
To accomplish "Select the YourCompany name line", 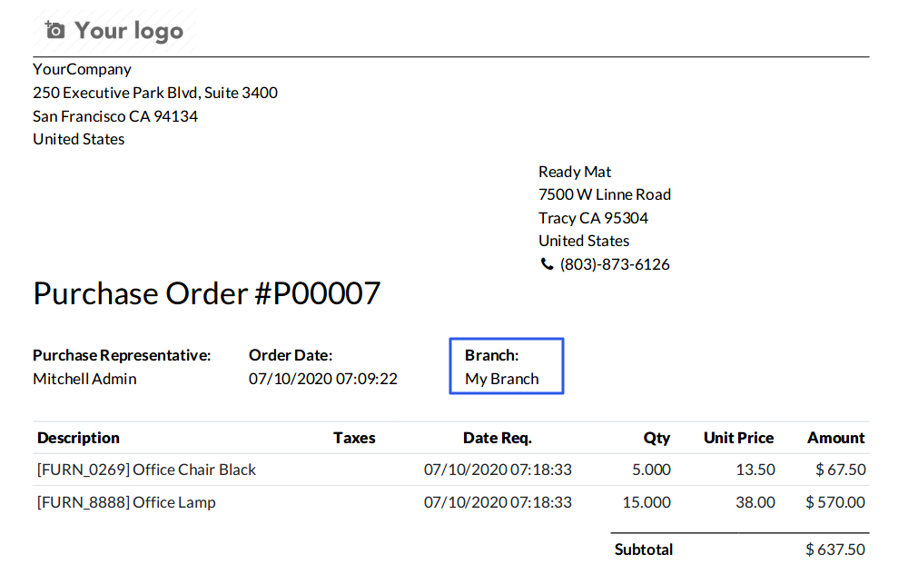I will point(82,69).
